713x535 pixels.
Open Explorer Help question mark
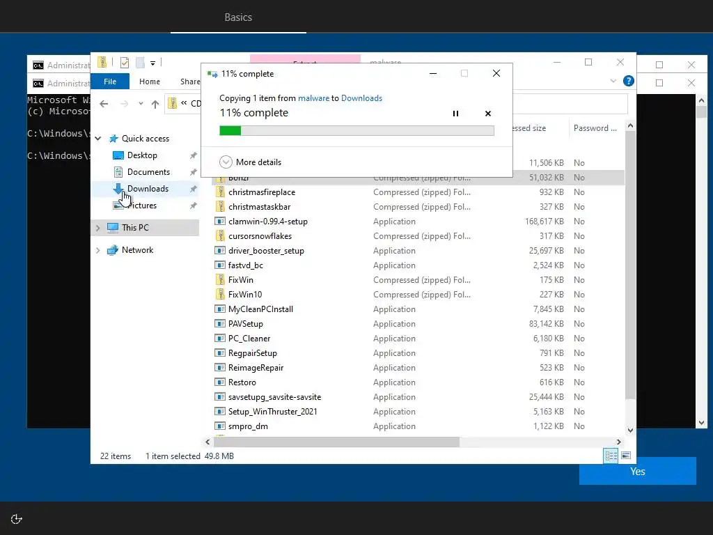point(629,81)
